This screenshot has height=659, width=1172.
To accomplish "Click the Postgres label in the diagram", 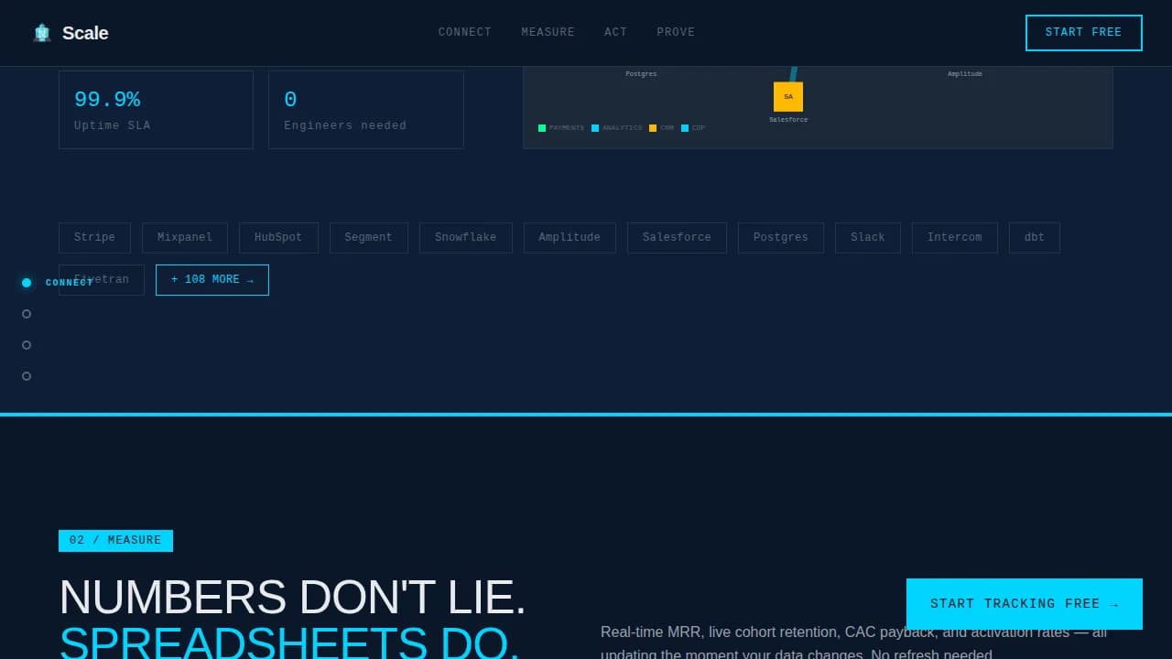I will pos(641,74).
